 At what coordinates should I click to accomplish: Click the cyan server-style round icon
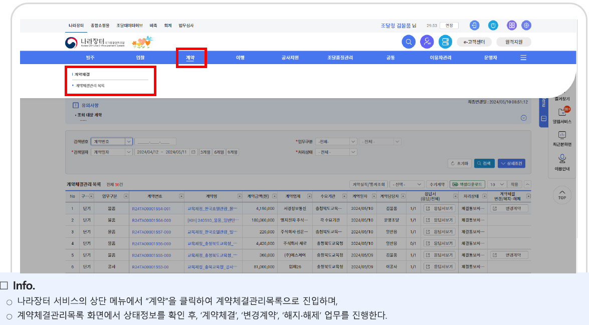[445, 42]
